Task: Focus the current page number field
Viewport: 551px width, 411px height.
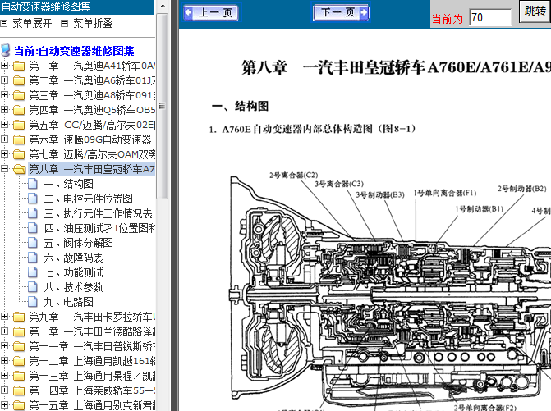Action: tap(490, 17)
